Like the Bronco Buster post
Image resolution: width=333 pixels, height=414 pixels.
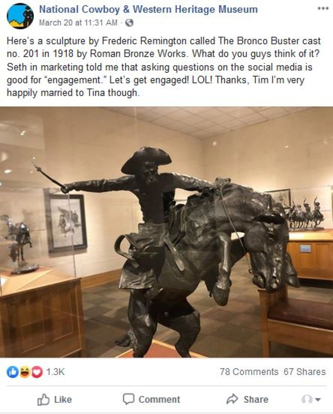point(55,400)
